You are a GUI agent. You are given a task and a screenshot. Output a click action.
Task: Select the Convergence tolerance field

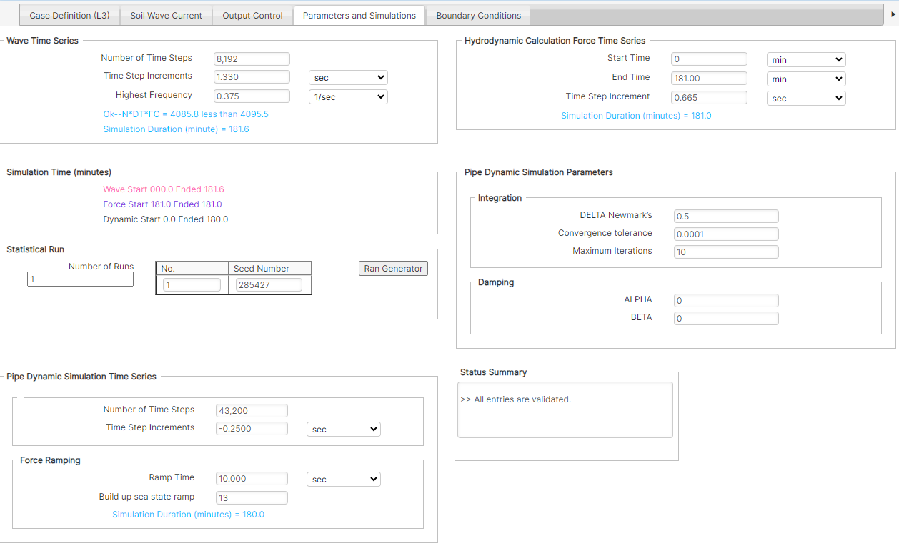click(726, 234)
